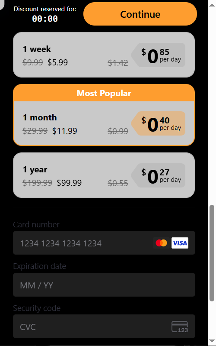
Task: Click the $0.40 per day price tag
Action: pos(158,123)
